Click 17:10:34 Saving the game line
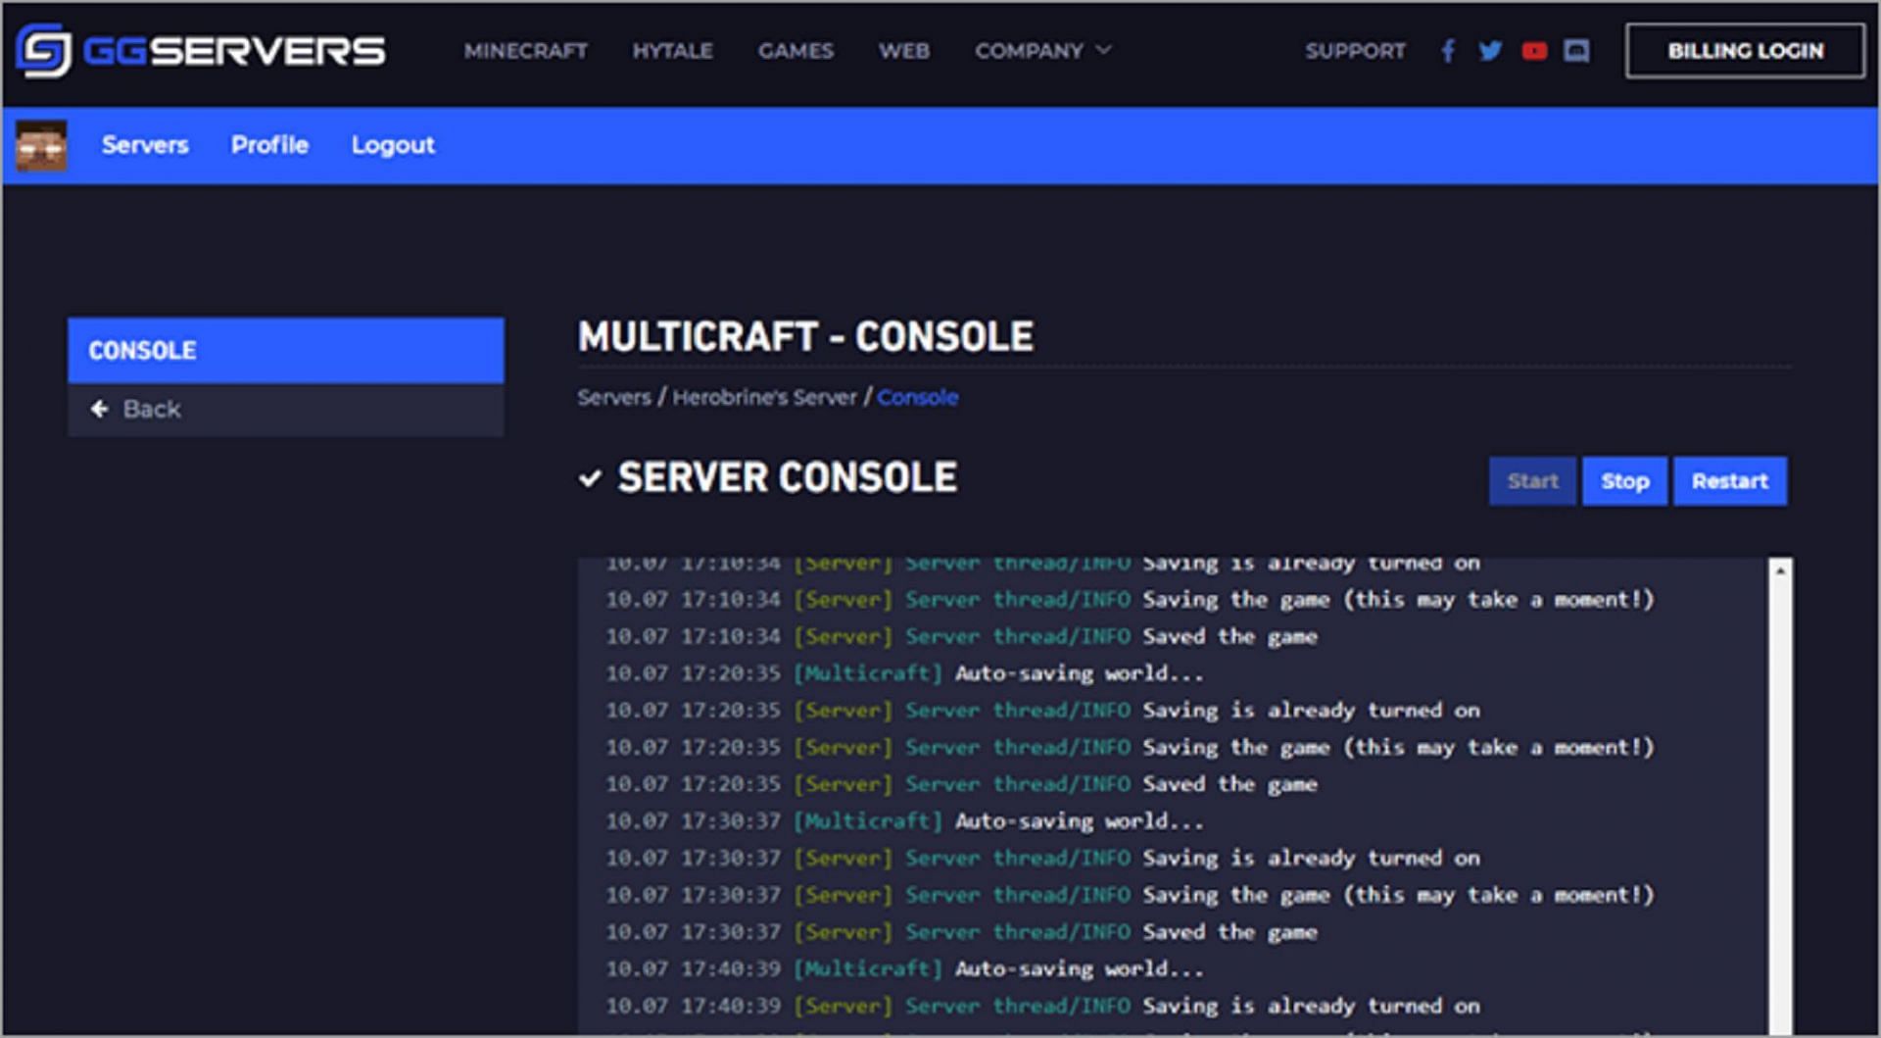1881x1038 pixels. pos(1130,600)
